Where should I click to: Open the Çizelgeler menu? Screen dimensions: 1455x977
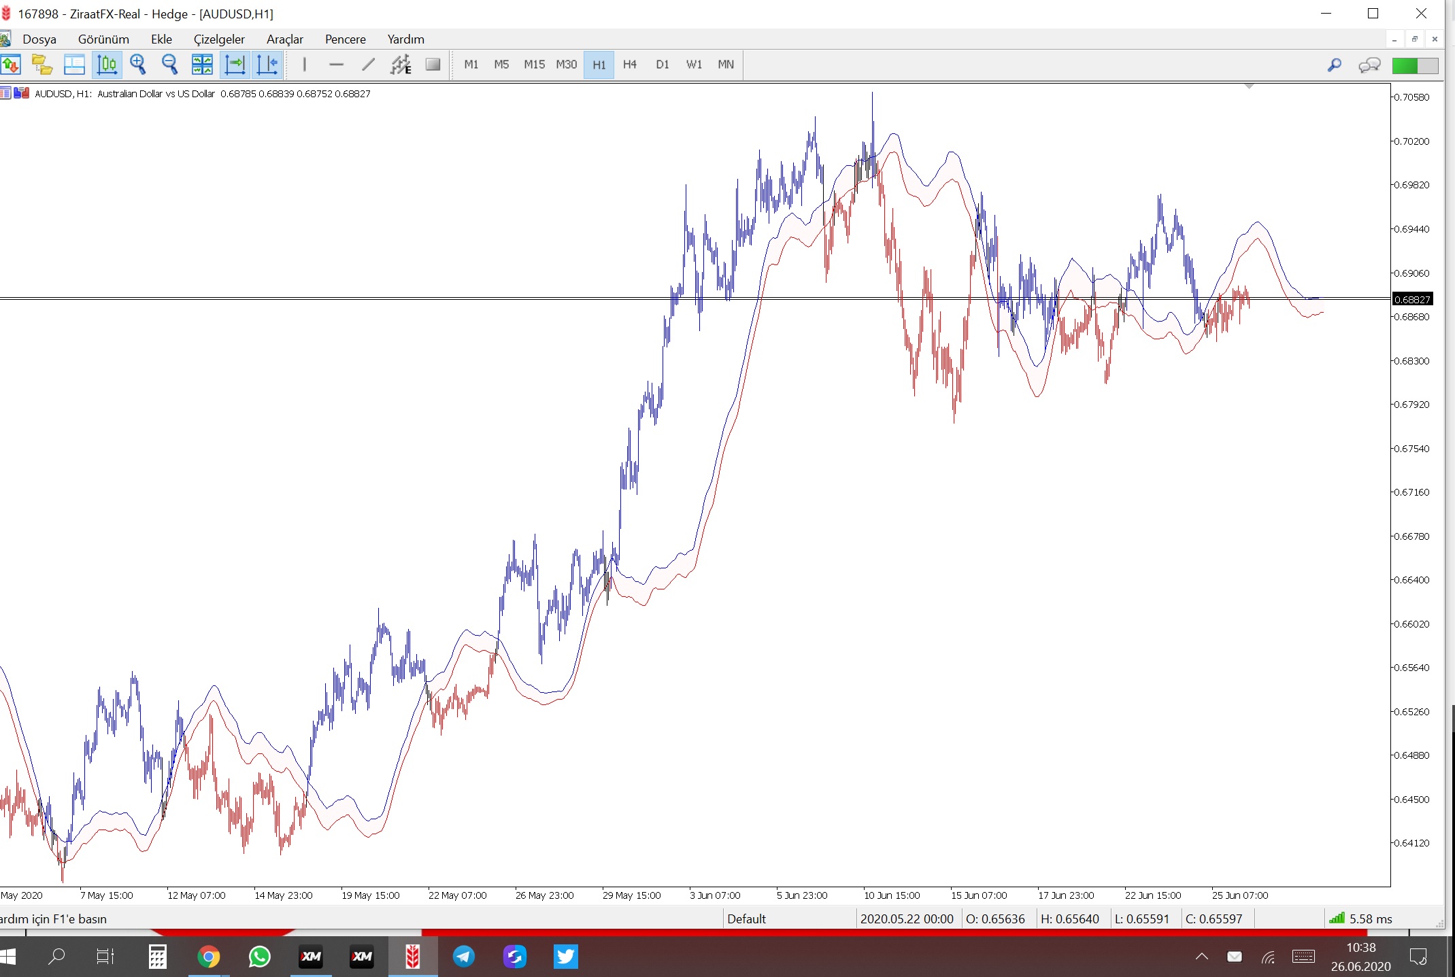point(219,39)
